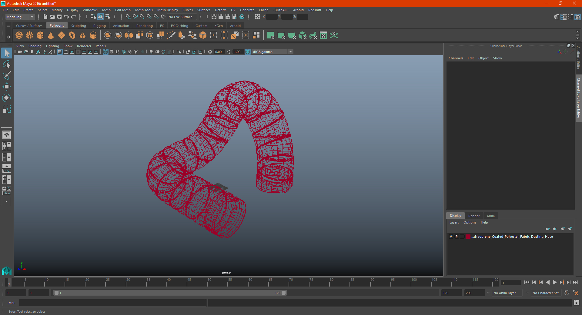Switch to four-view panel layout
Viewport: 582px width, 315px height.
pyautogui.click(x=7, y=146)
